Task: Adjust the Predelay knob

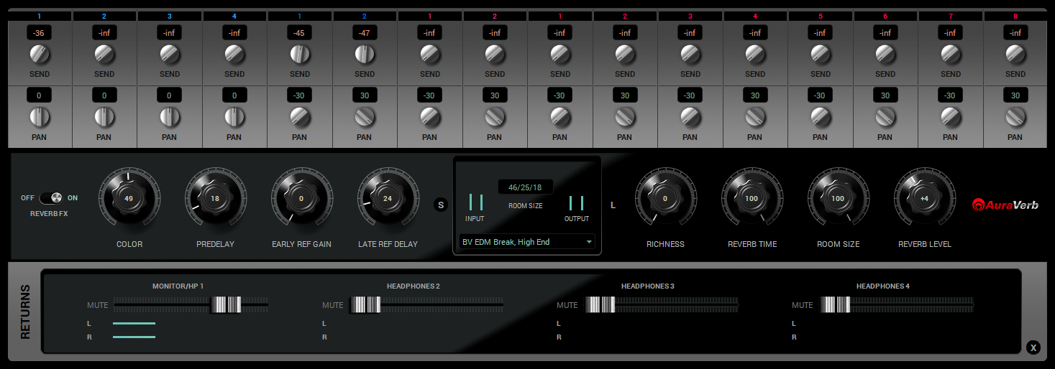Action: 215,199
